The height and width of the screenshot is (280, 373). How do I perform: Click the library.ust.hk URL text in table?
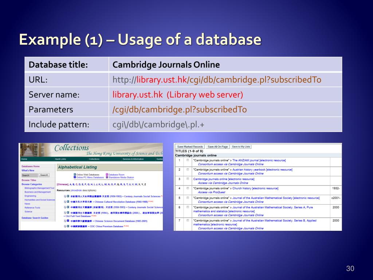[161, 79]
